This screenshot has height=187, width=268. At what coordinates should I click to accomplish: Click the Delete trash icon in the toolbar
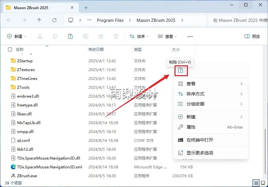click(x=116, y=36)
